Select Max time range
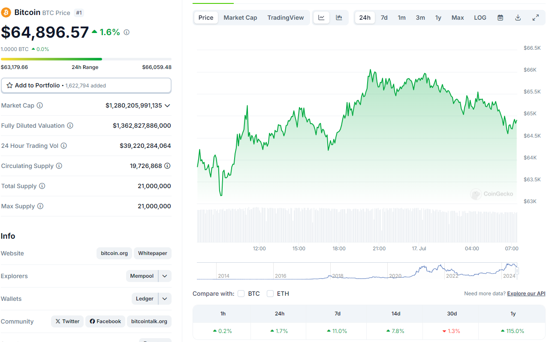549x342 pixels. 458,18
